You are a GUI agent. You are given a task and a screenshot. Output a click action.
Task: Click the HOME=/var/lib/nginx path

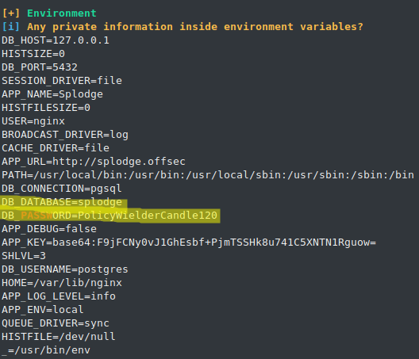pyautogui.click(x=62, y=283)
